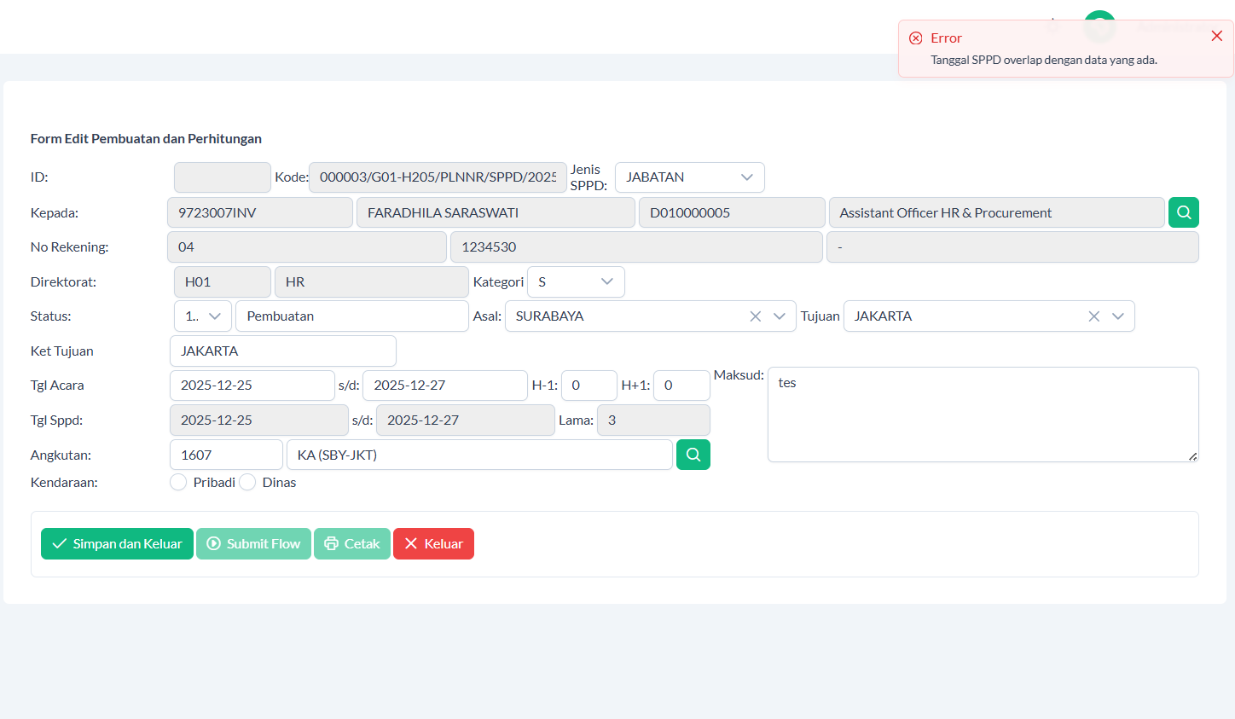Click the Cetak print button
This screenshot has width=1235, height=719.
(352, 544)
